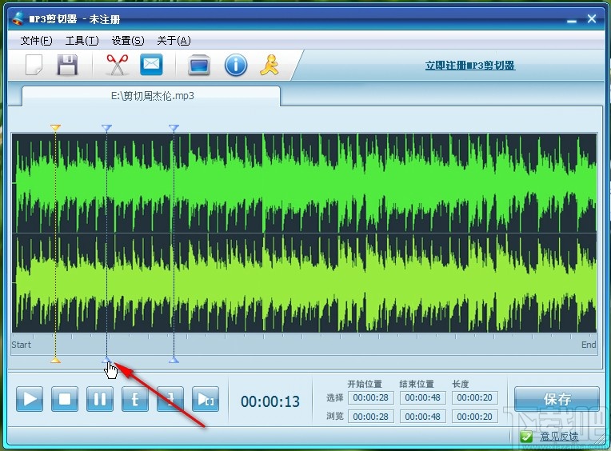Click the 立即注册MP3剪切器 register link
The height and width of the screenshot is (451, 611).
[x=470, y=66]
